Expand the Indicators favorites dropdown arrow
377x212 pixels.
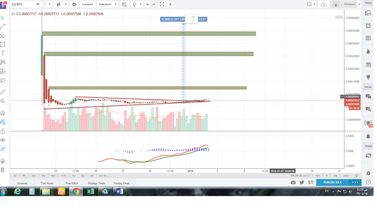(115, 4)
